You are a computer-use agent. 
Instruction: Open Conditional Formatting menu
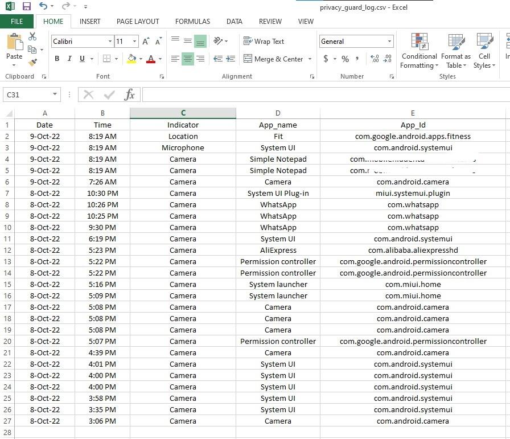click(419, 51)
